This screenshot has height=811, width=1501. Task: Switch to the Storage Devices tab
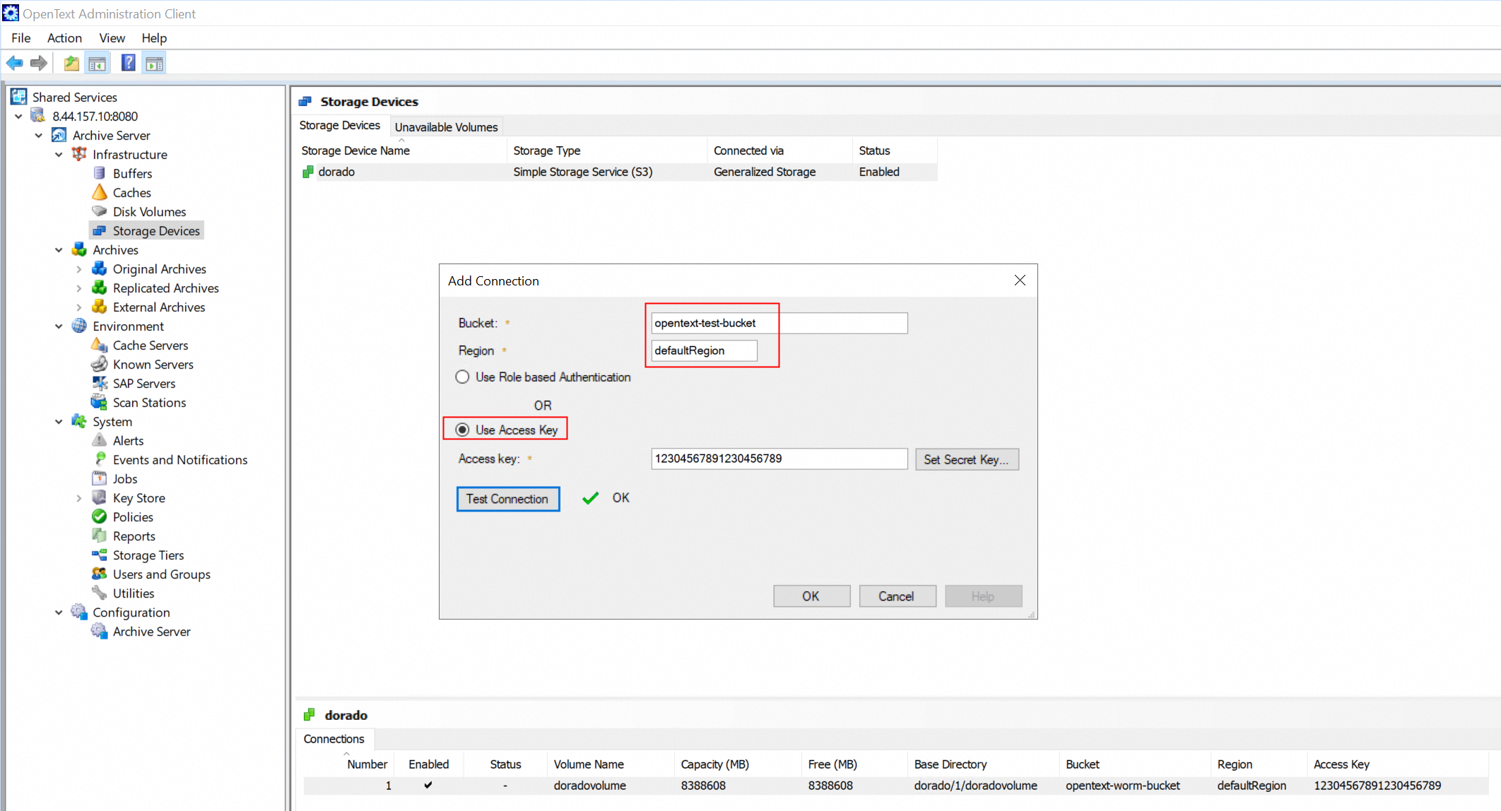click(340, 125)
